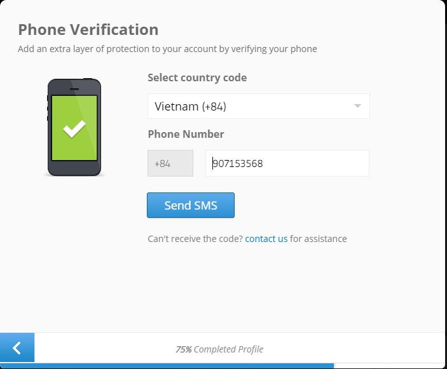This screenshot has height=369, width=447.
Task: Click the "Can't receive the code?" text
Action: point(195,239)
